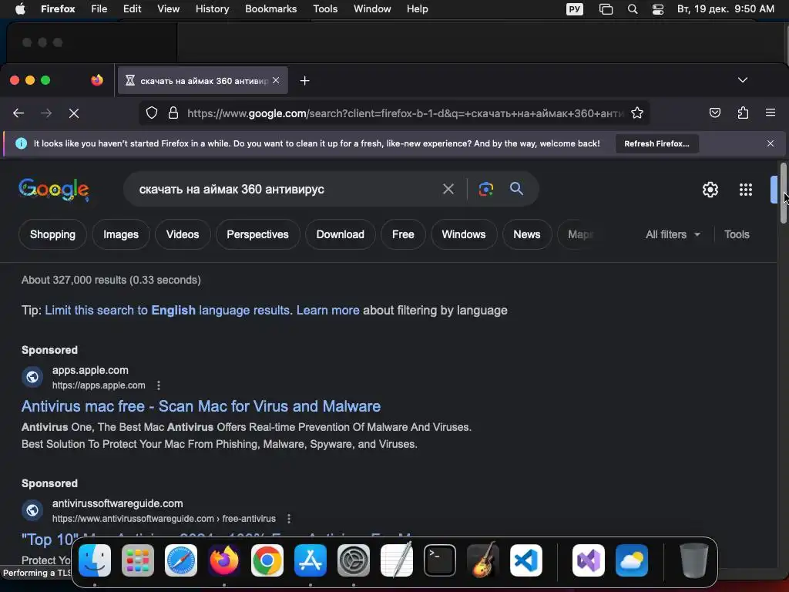Open GarageBand from the Dock
Viewport: 789px width, 592px height.
click(x=483, y=560)
